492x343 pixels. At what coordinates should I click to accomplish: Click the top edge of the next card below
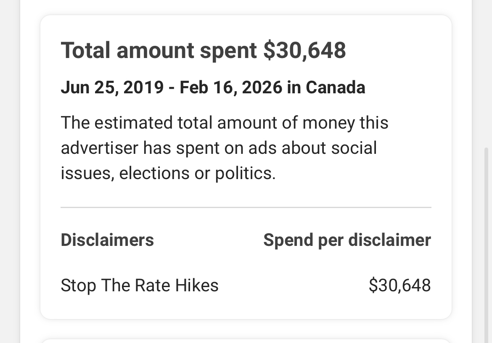point(246,340)
